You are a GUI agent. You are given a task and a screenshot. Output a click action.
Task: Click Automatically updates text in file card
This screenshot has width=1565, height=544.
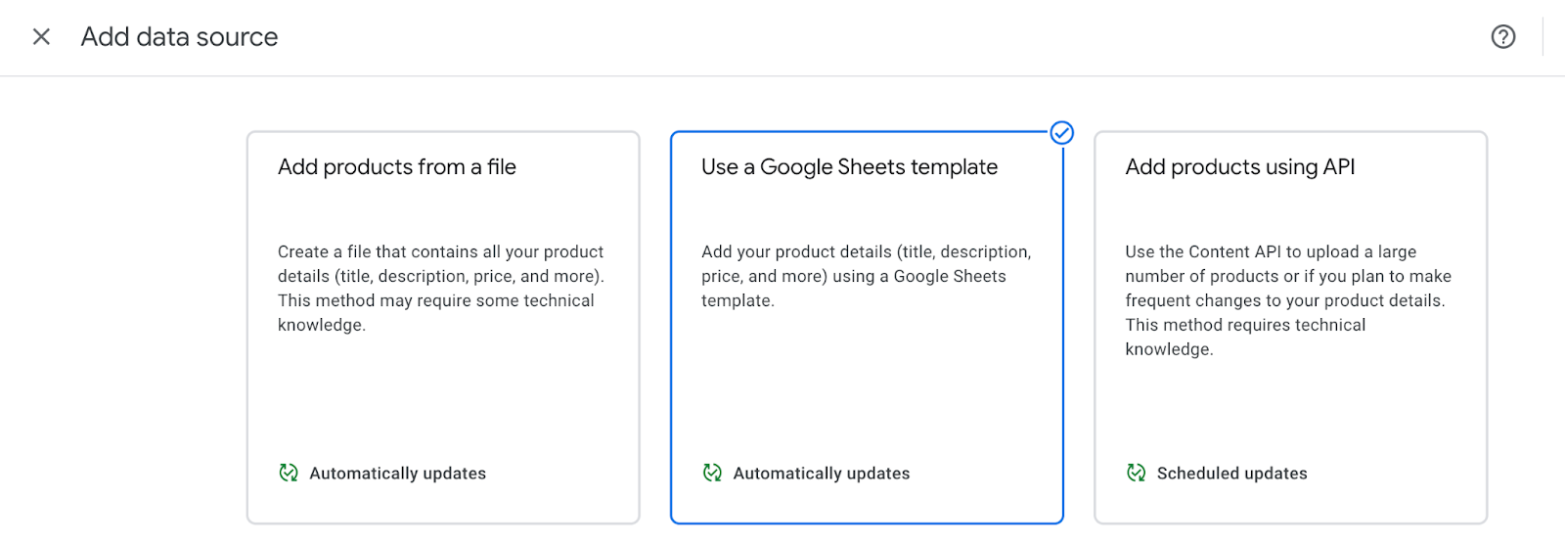pos(398,474)
